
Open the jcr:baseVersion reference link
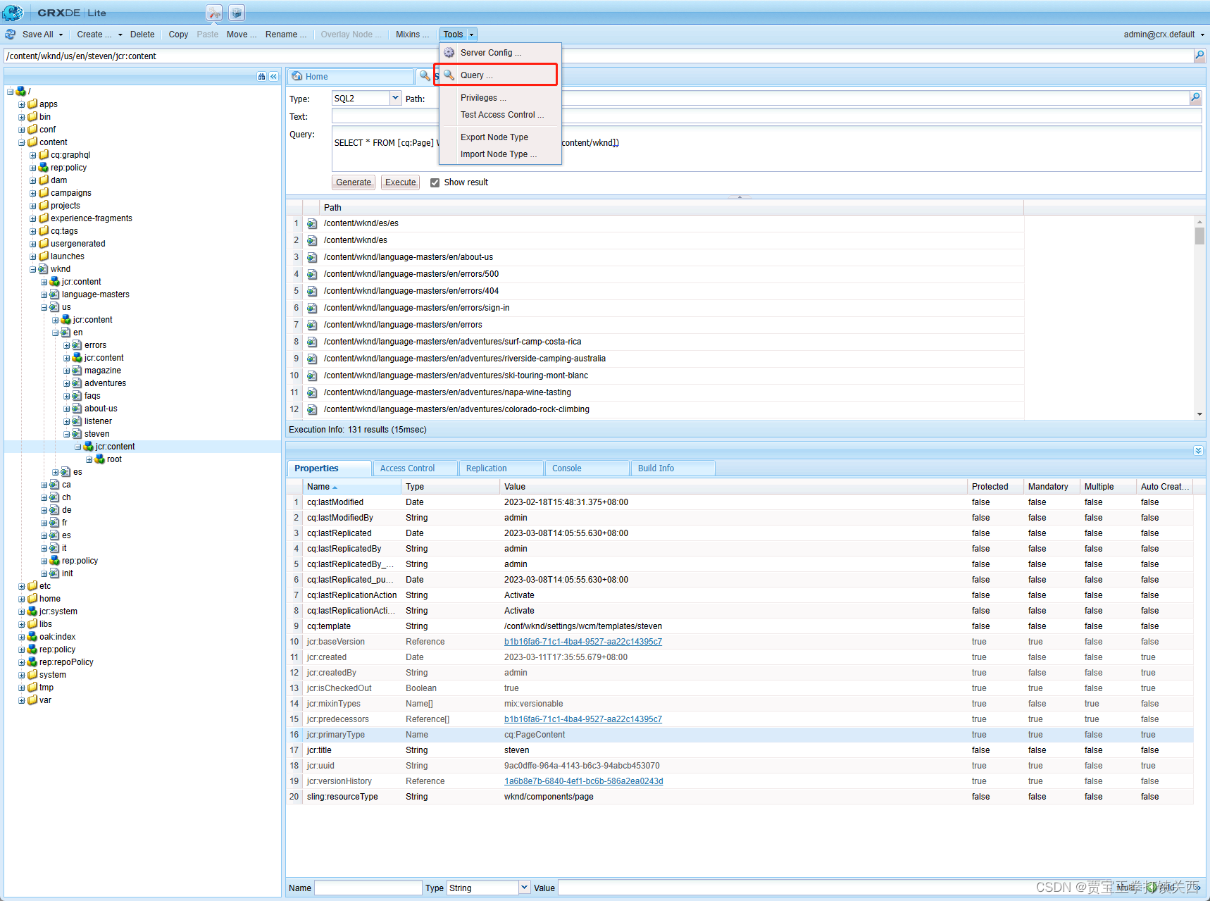pyautogui.click(x=582, y=642)
